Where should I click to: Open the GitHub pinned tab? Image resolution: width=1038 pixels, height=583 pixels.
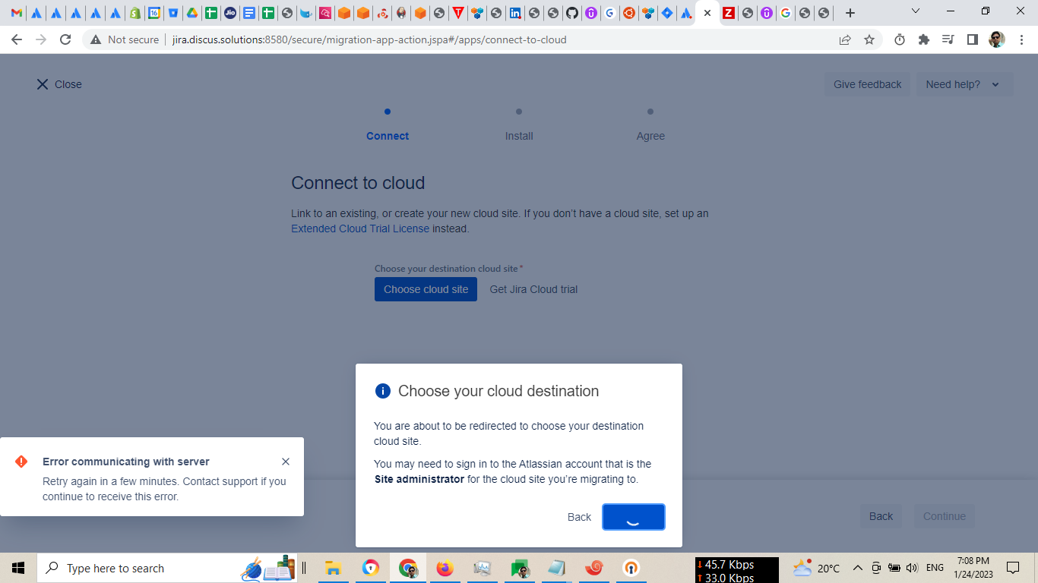click(571, 13)
